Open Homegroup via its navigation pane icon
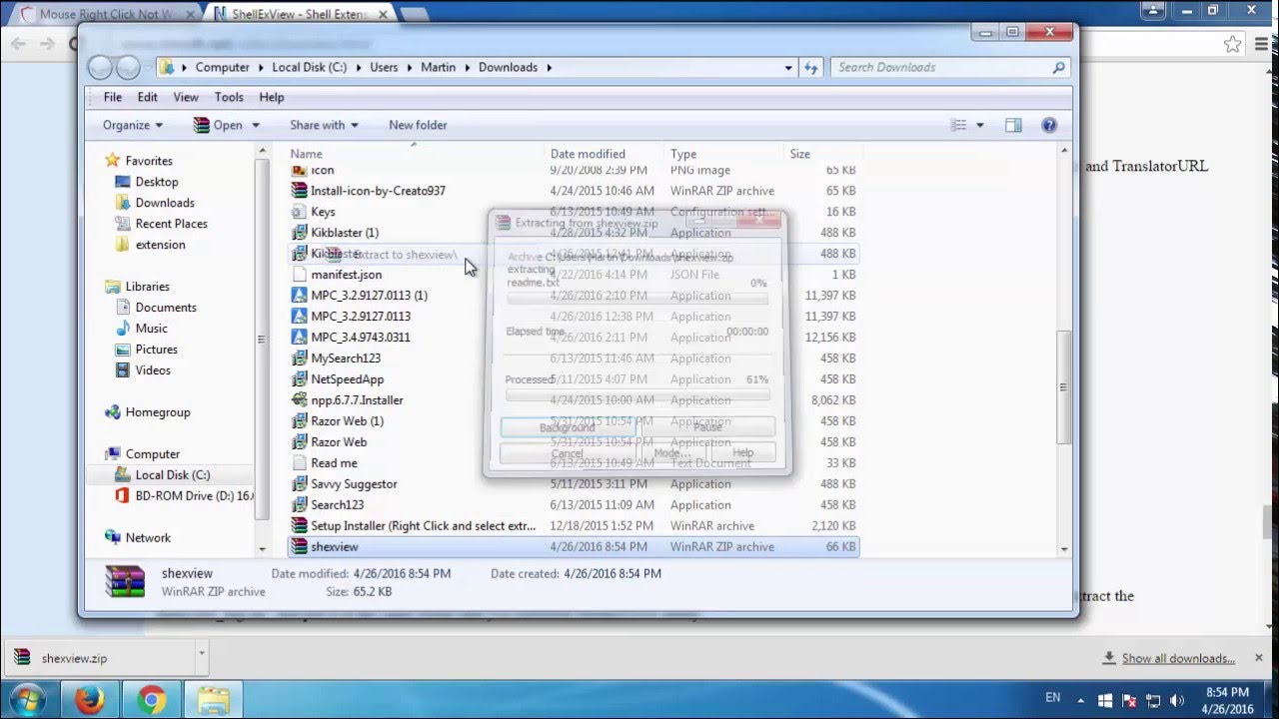 tap(113, 412)
